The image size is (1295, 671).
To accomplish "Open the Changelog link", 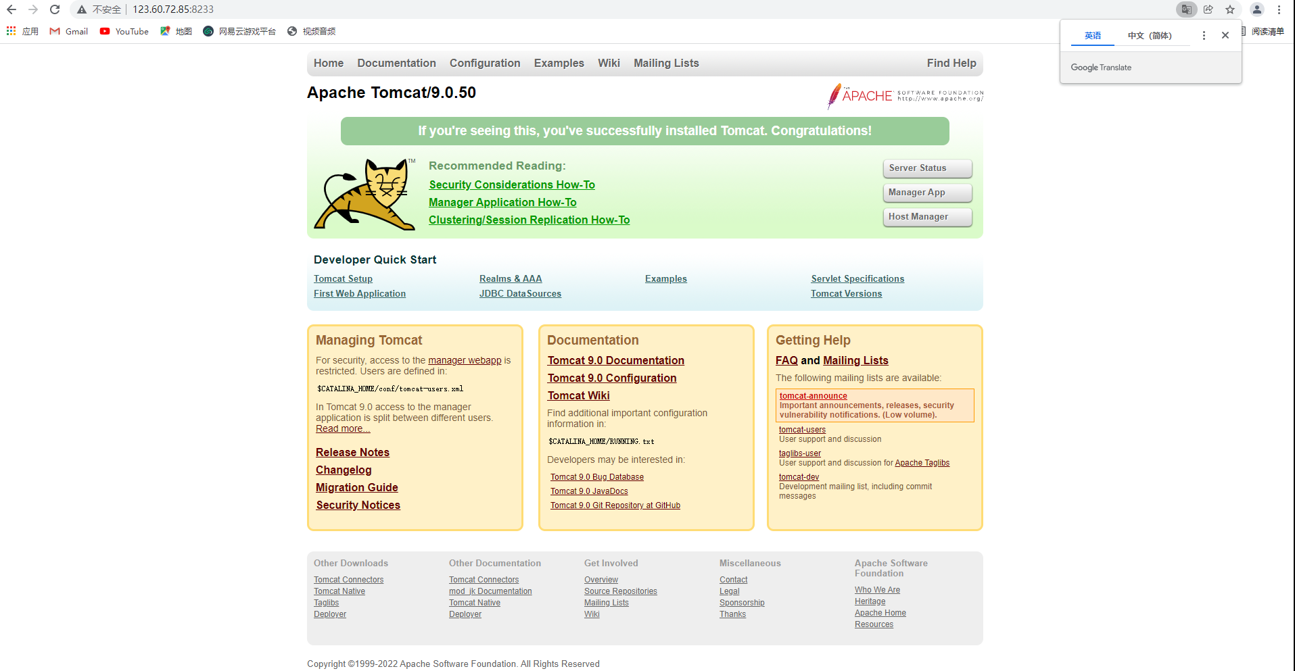I will click(x=344, y=470).
